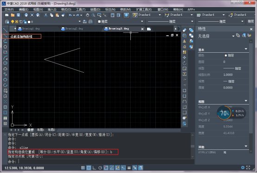Switch to the Drawing1.dwg tab
The height and width of the screenshot is (173, 257).
[31, 29]
